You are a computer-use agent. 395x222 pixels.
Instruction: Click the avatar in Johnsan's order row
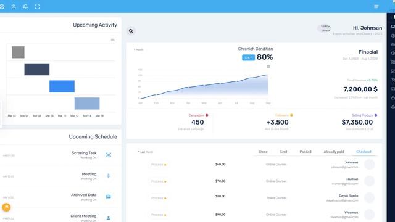coord(369,165)
